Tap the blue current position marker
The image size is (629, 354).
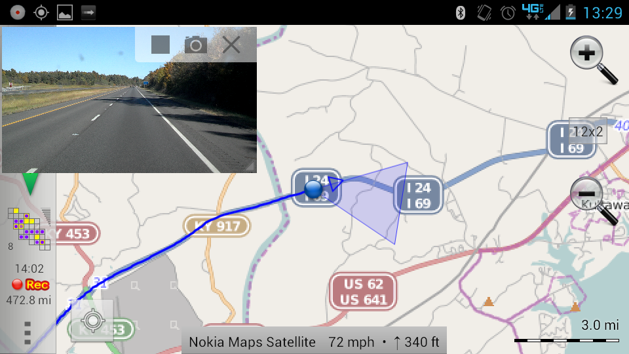click(x=313, y=189)
